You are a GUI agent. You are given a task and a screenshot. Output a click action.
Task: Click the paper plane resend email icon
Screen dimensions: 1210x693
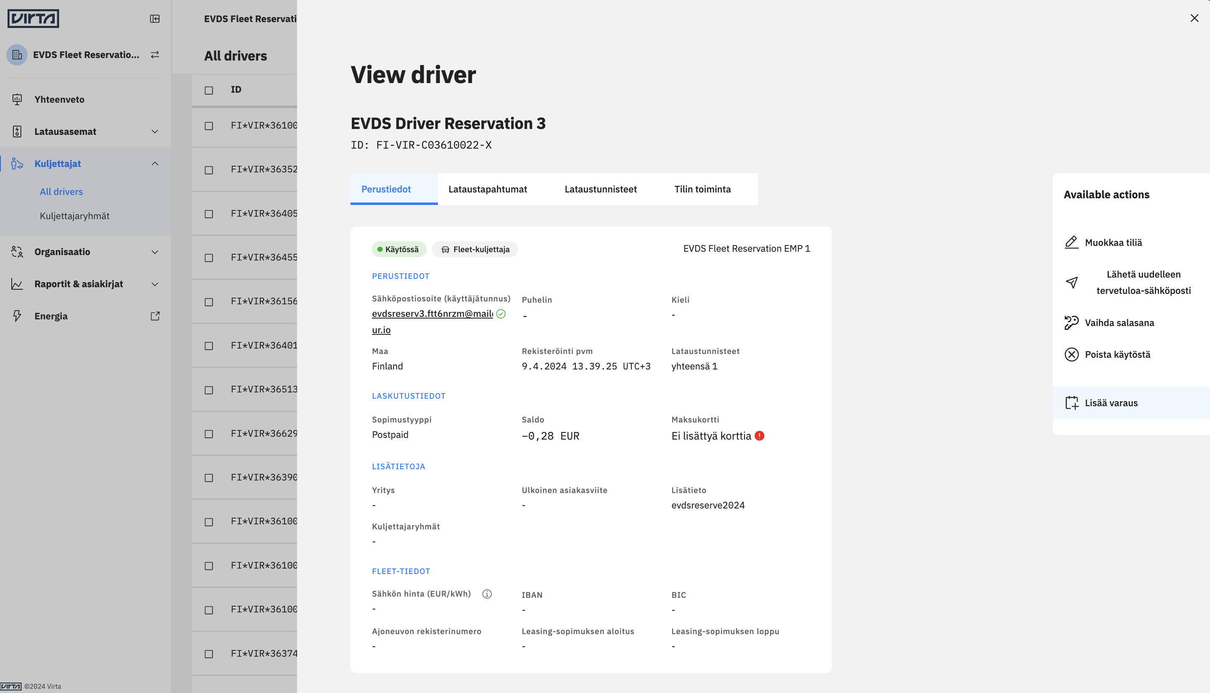point(1071,282)
